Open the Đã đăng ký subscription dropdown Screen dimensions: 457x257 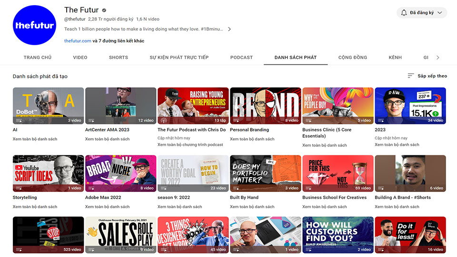[422, 13]
